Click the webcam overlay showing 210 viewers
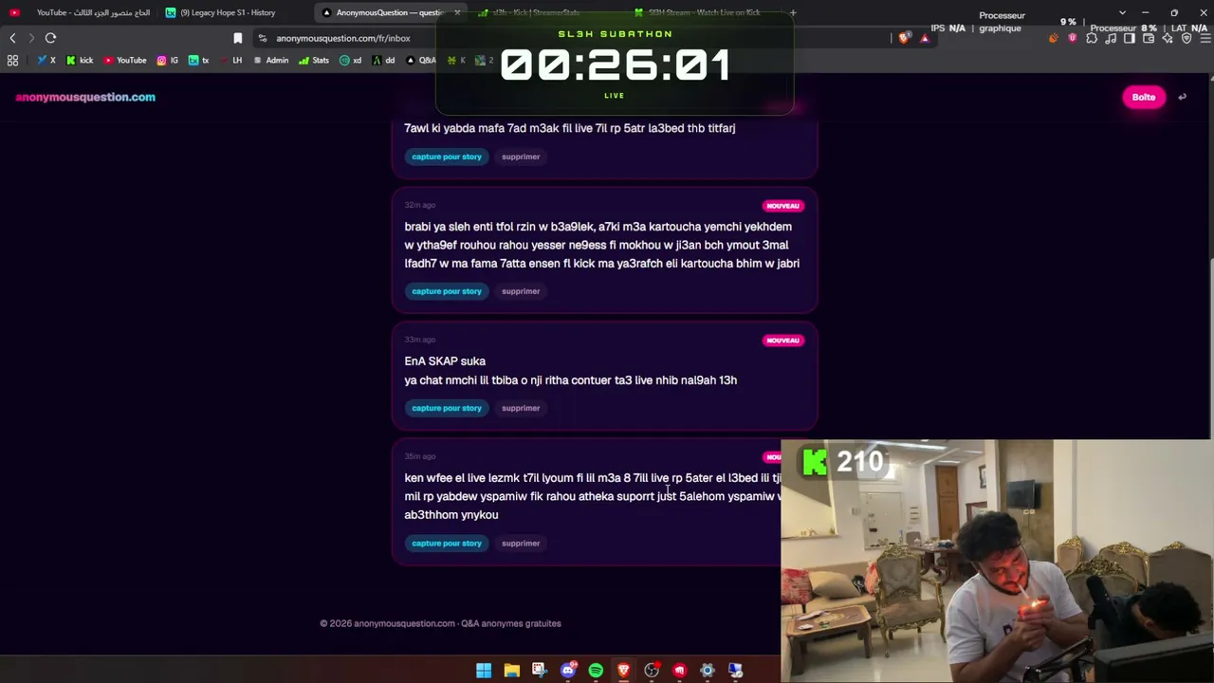1214x683 pixels. click(x=997, y=561)
